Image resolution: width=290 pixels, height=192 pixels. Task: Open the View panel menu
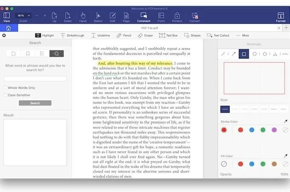(x=6, y=17)
